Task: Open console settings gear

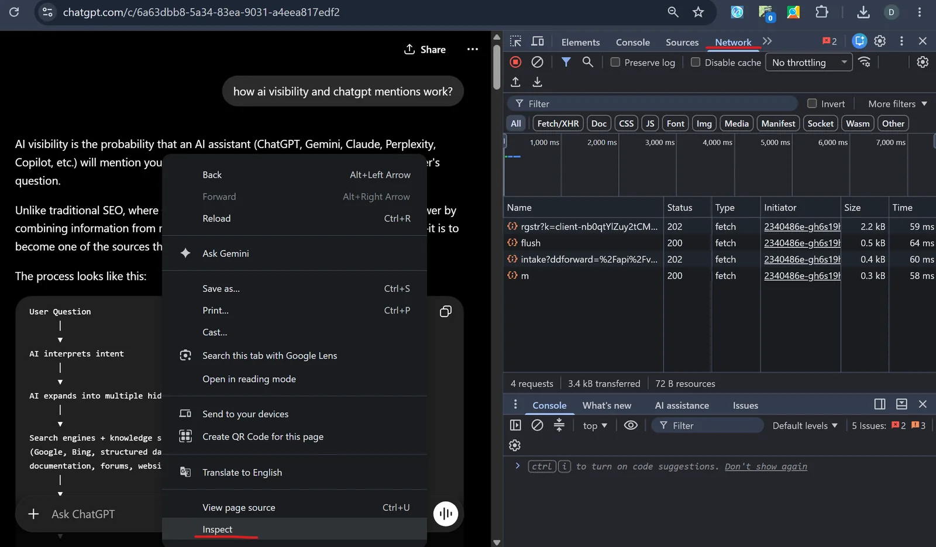Action: (515, 445)
